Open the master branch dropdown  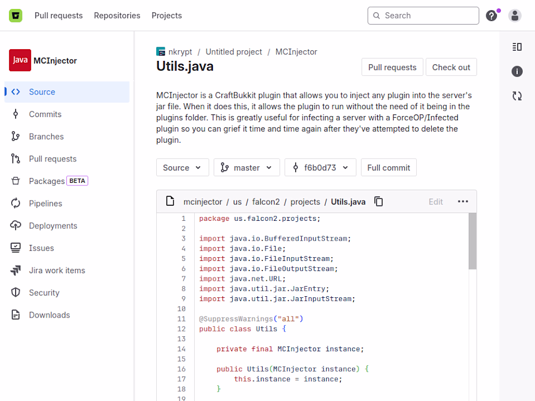pos(247,167)
